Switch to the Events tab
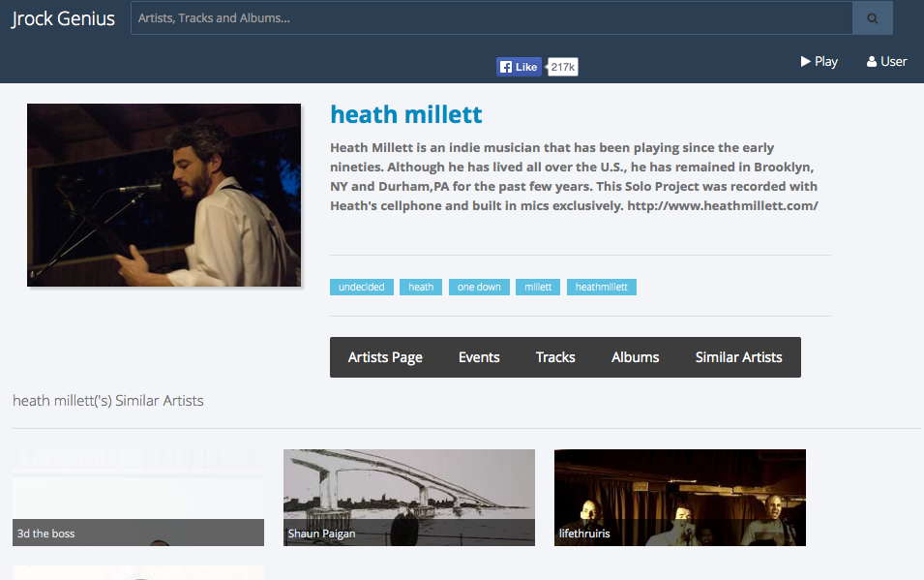924x580 pixels. (479, 357)
